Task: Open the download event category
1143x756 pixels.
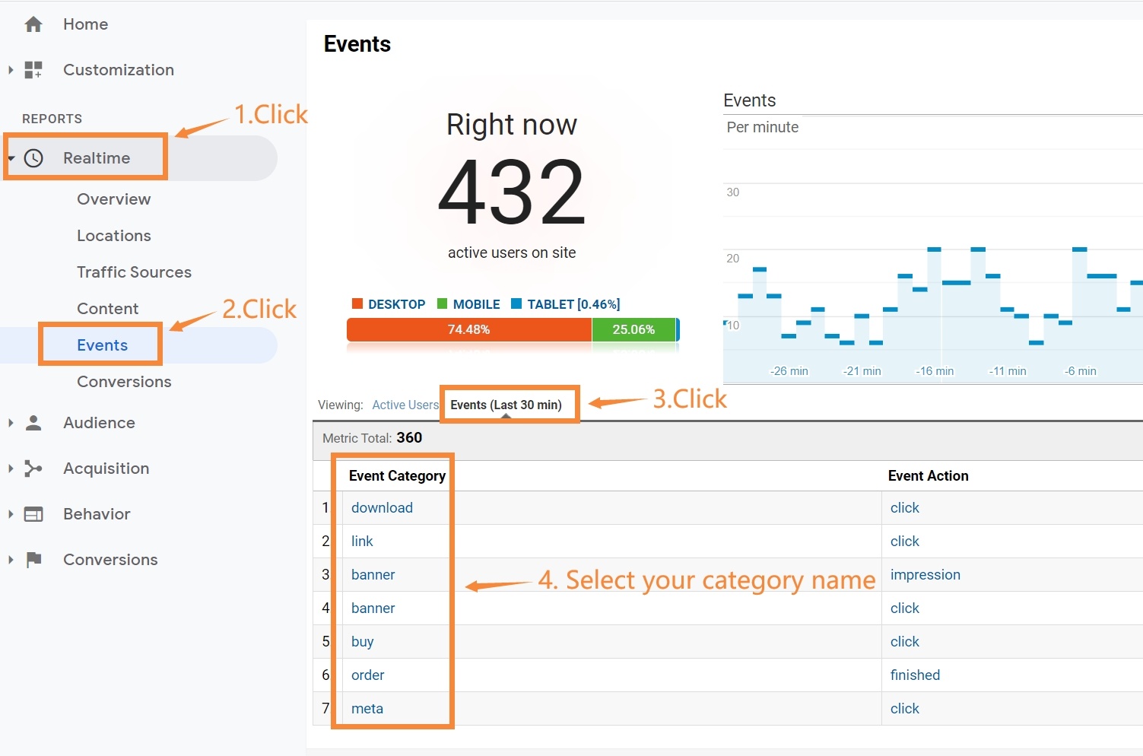Action: pyautogui.click(x=382, y=508)
